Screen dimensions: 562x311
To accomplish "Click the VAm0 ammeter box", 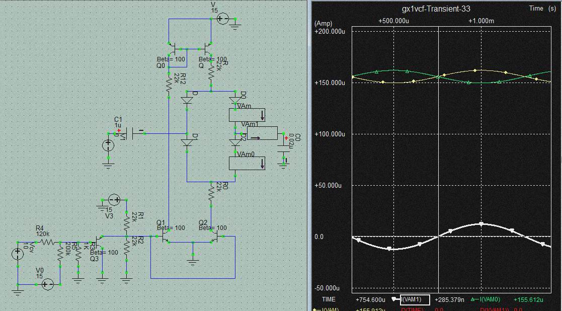I will point(247,163).
